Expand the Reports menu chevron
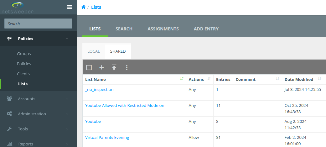This screenshot has width=326, height=147. (x=67, y=144)
